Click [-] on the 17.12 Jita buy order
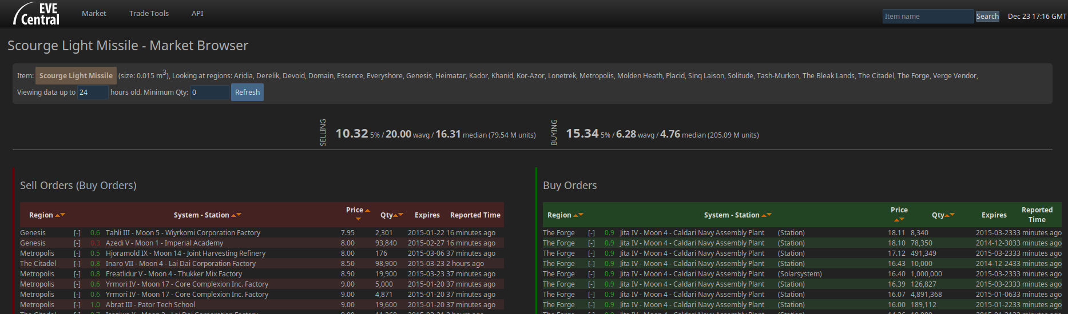Screen dimensions: 1068x314 point(591,253)
